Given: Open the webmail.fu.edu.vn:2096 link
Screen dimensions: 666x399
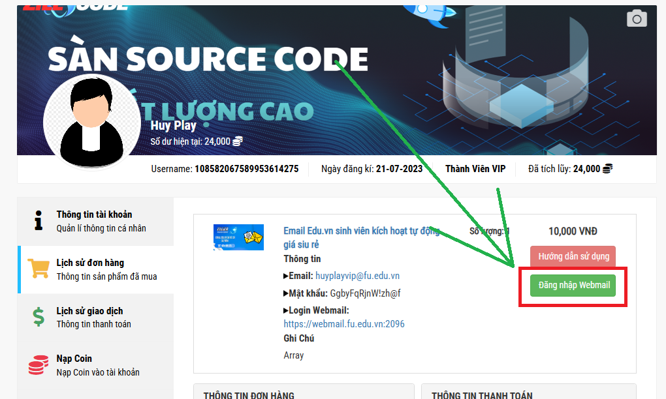Looking at the screenshot, I should 343,324.
